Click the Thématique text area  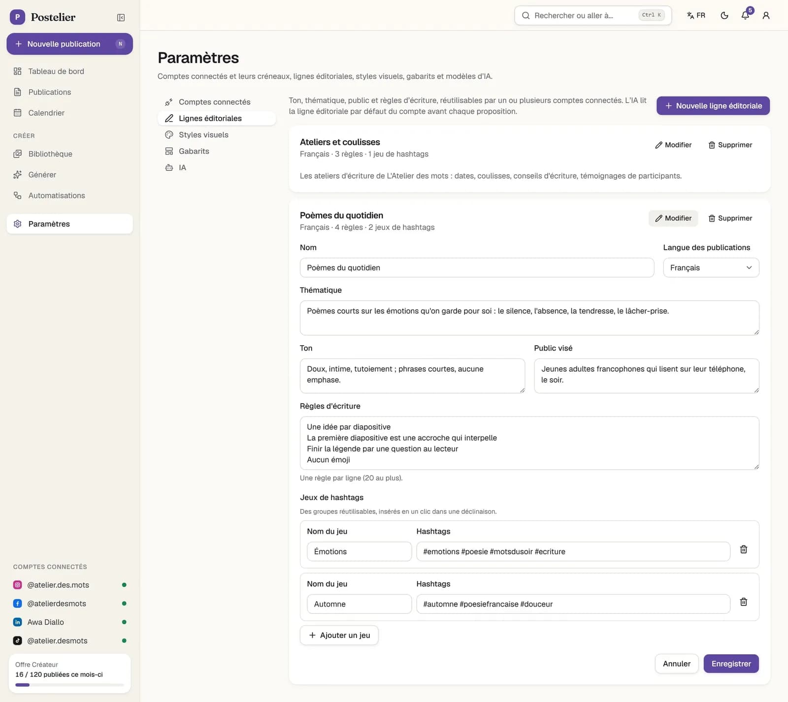(529, 318)
